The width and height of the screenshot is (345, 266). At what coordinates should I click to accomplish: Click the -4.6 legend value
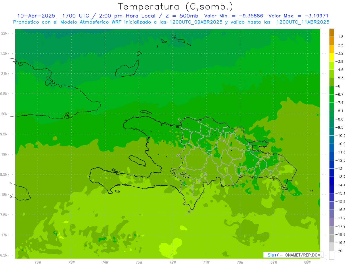point(340,70)
